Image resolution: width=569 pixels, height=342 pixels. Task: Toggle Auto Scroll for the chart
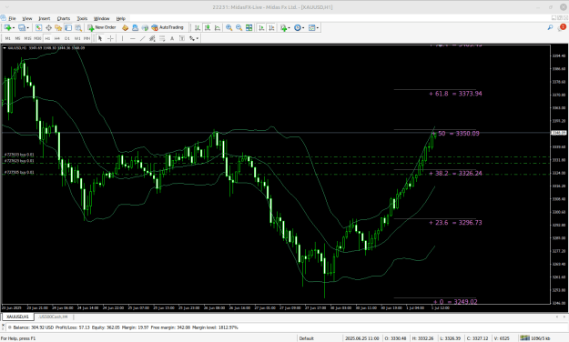(x=261, y=27)
